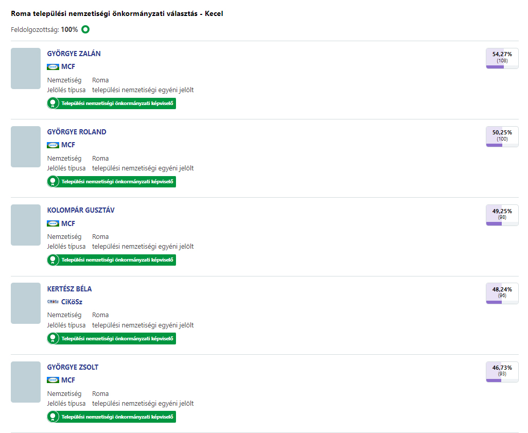528x433 pixels.
Task: Click the 48,24% vote result bar
Action: point(502,293)
